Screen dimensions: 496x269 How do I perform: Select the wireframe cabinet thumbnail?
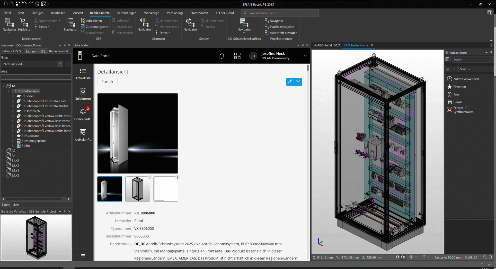138,189
